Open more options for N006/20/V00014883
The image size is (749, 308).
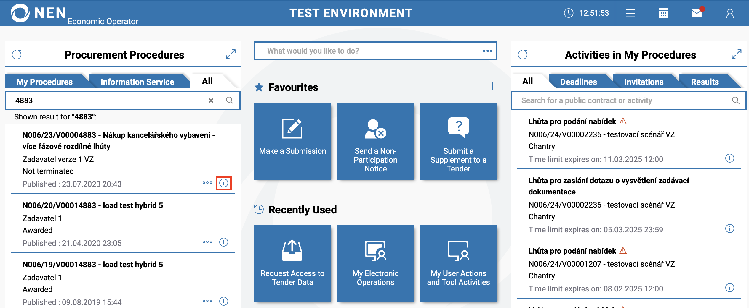pos(207,242)
